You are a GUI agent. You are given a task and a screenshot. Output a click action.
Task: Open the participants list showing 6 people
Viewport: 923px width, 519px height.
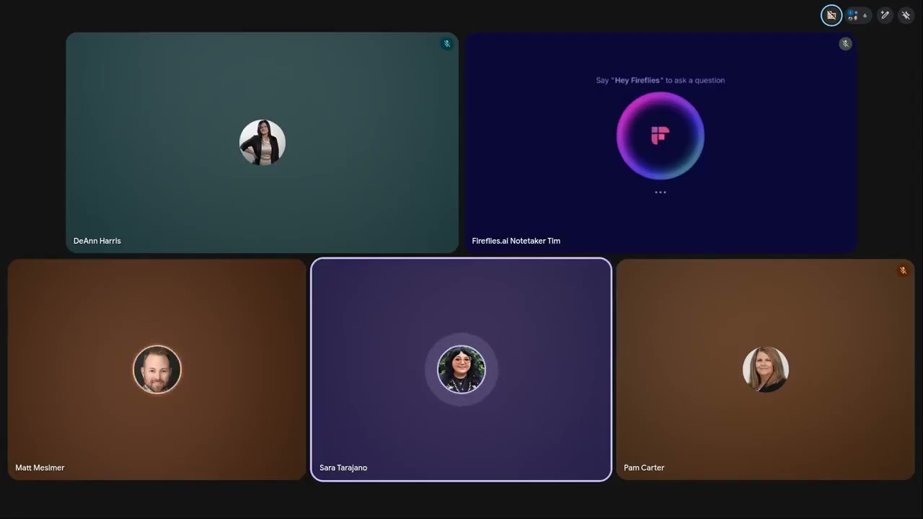coord(858,15)
